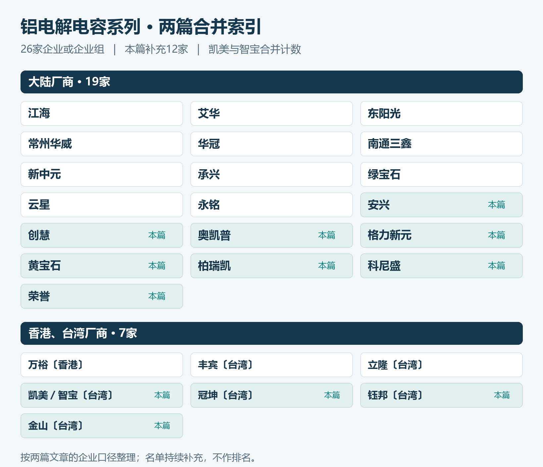Image resolution: width=543 pixels, height=467 pixels.
Task: Open the 黄宝石 entry
Action: (x=102, y=266)
